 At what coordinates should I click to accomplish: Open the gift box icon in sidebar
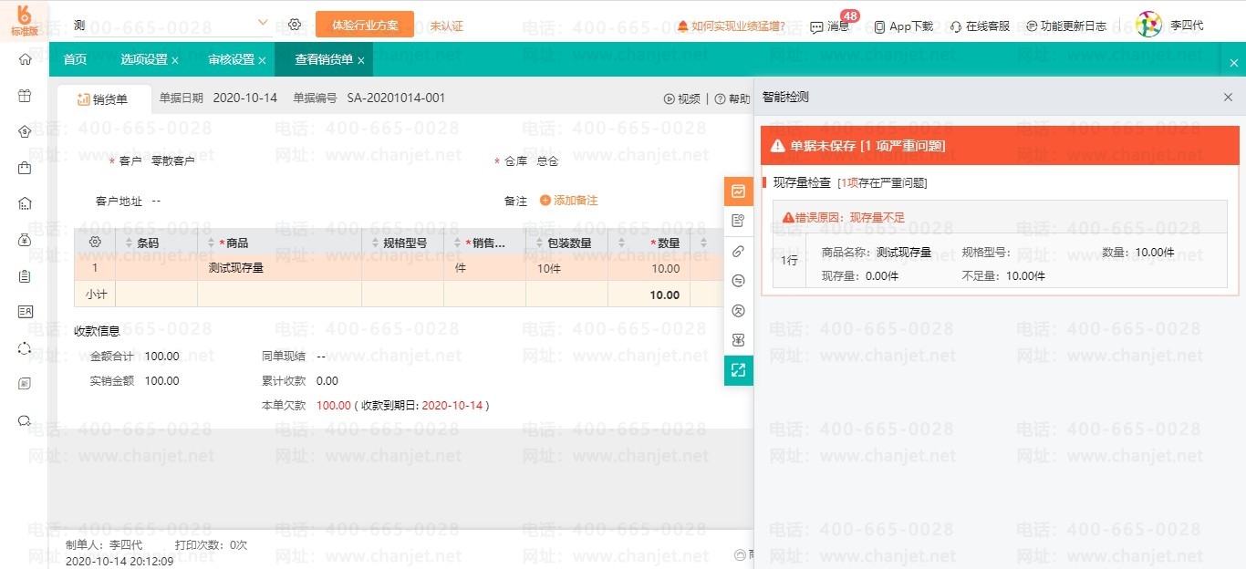tap(25, 96)
